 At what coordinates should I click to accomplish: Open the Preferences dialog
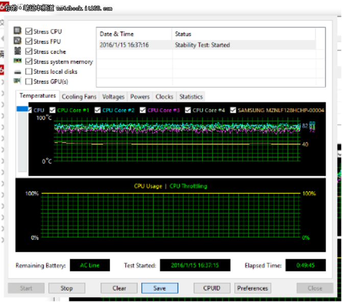tap(252, 288)
